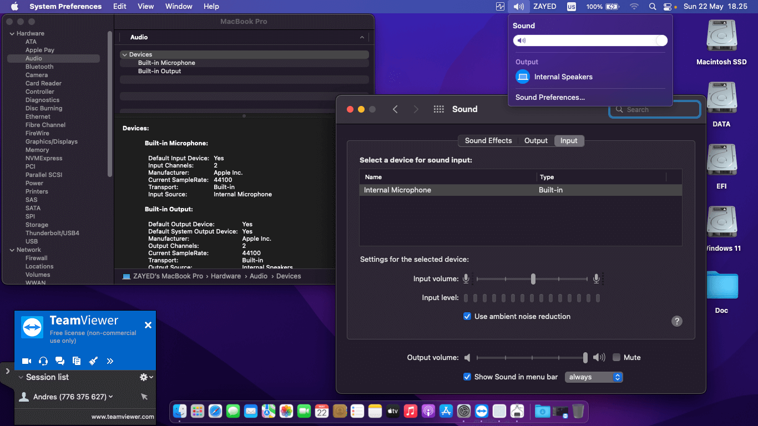Collapse the Audio pane header chevron
Screen dimensions: 758x426
[x=362, y=38]
